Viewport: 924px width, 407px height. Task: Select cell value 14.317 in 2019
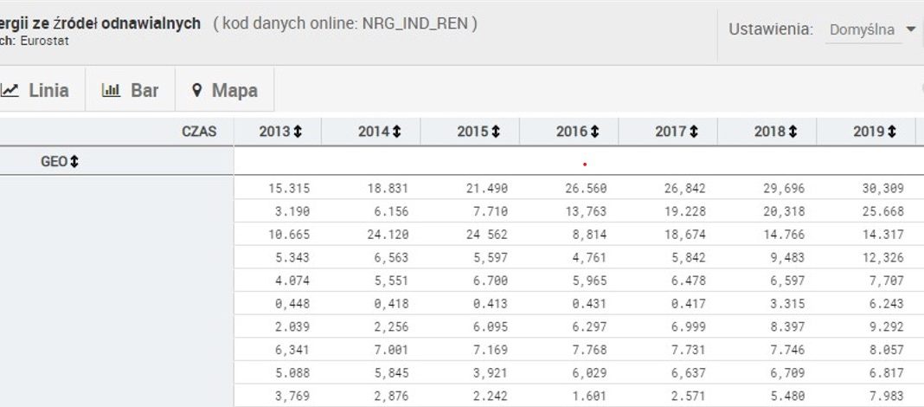tap(882, 234)
